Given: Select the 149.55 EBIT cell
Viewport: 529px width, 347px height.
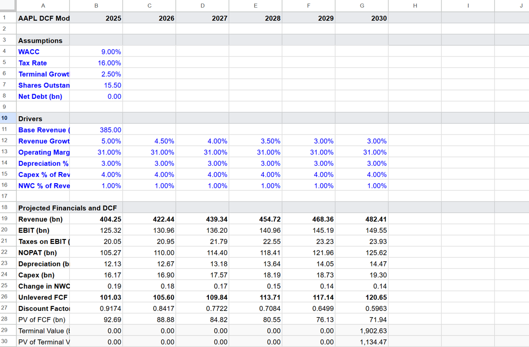Looking at the screenshot, I should click(361, 230).
